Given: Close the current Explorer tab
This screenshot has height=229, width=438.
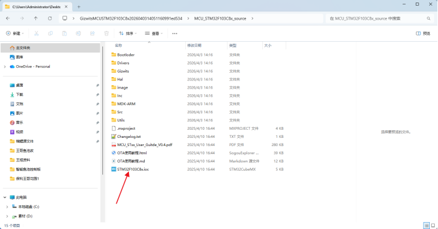Looking at the screenshot, I should coord(66,7).
